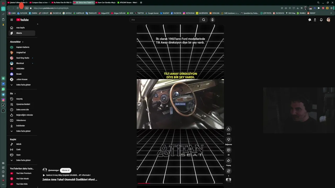Viewport: 335px width, 188px height.
Task: Click the remix button on the short
Action: pyautogui.click(x=228, y=171)
